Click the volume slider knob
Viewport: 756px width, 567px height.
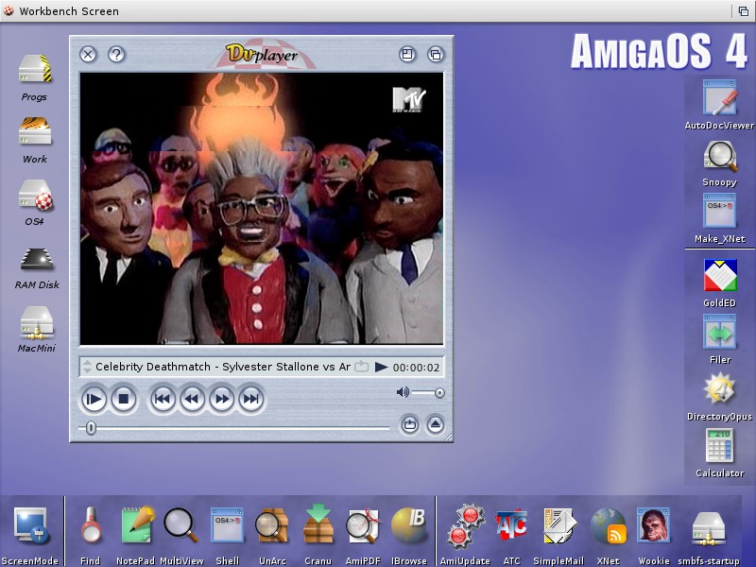click(439, 393)
